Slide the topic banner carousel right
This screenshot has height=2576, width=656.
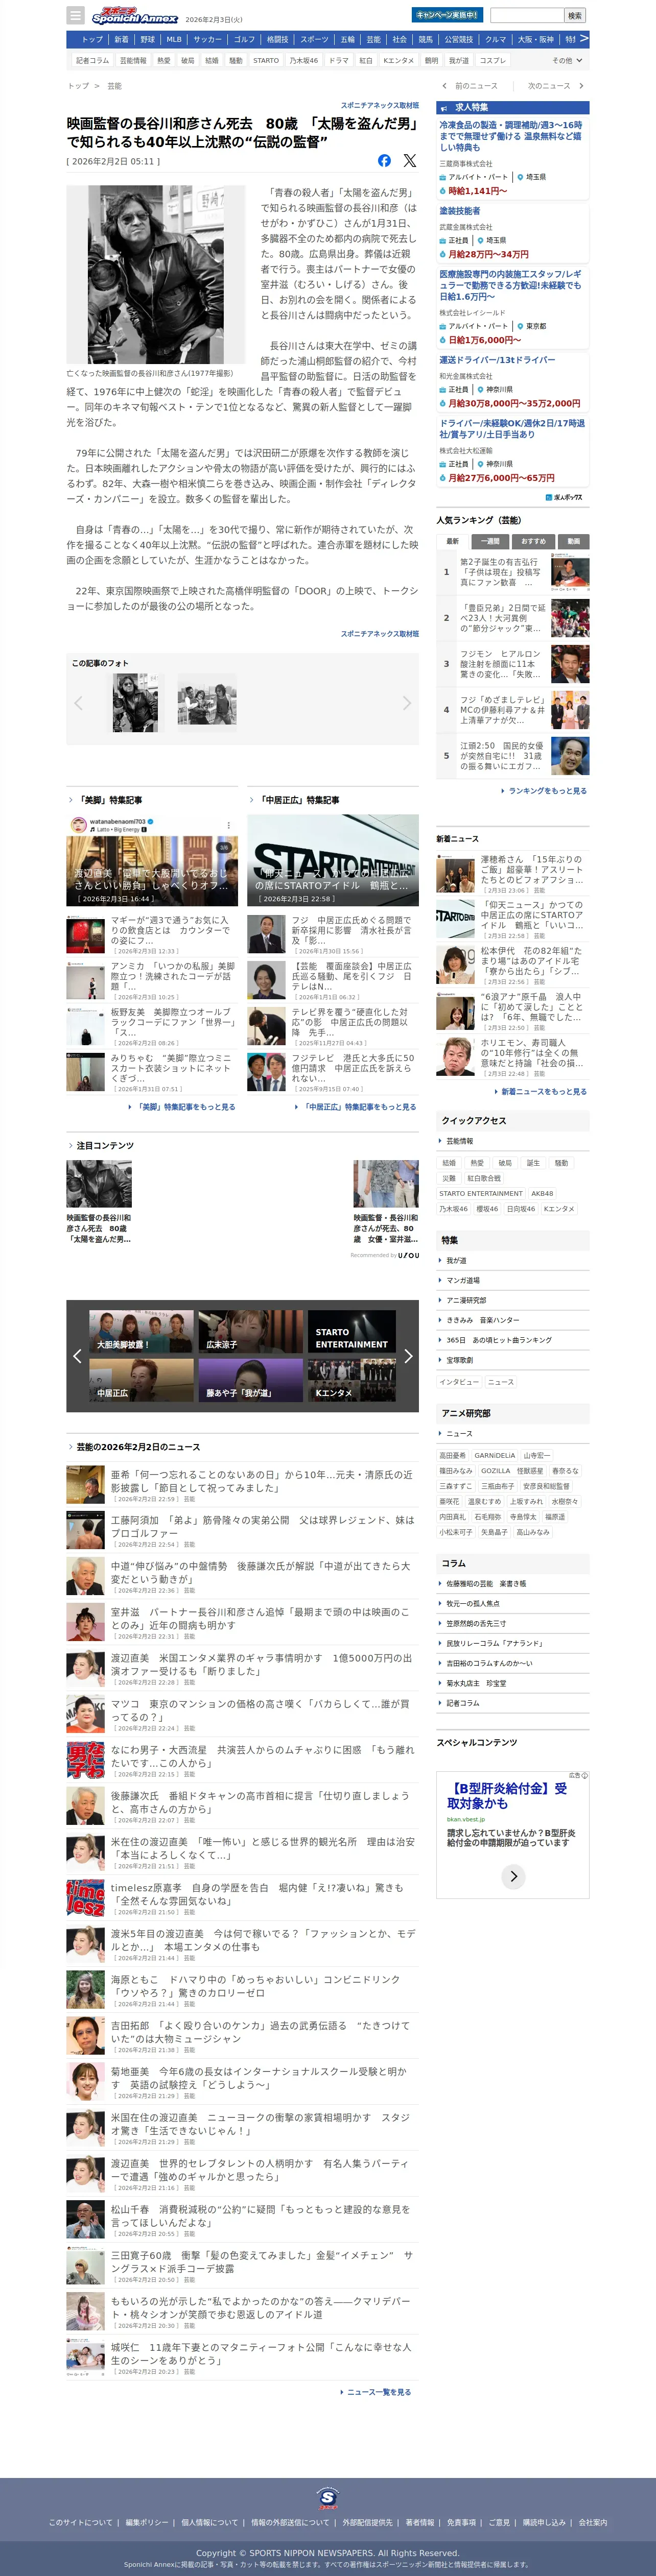[408, 1356]
